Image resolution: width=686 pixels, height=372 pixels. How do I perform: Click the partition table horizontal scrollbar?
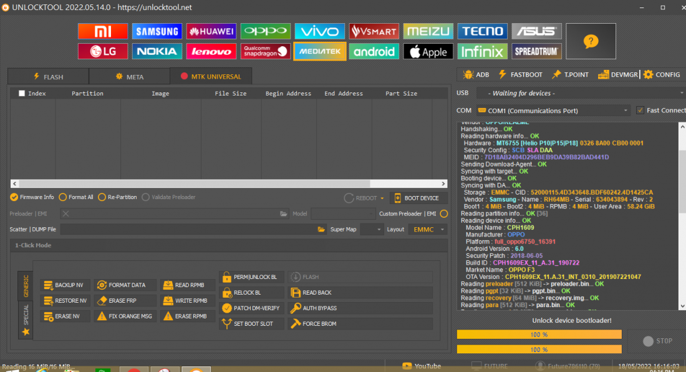coord(229,184)
